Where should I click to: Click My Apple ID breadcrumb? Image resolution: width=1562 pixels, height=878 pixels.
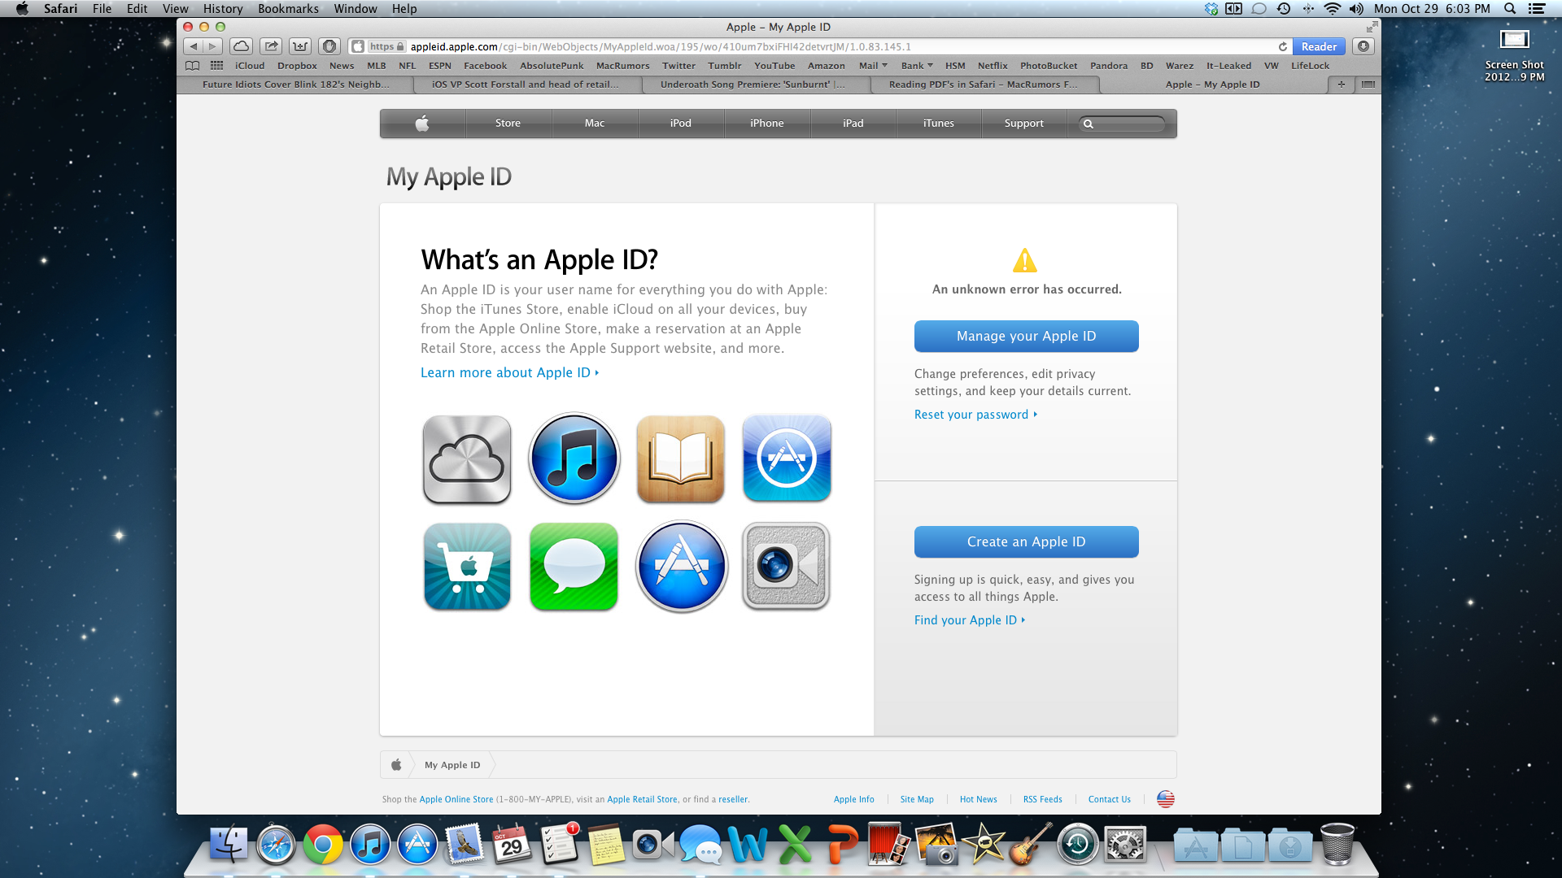point(452,765)
